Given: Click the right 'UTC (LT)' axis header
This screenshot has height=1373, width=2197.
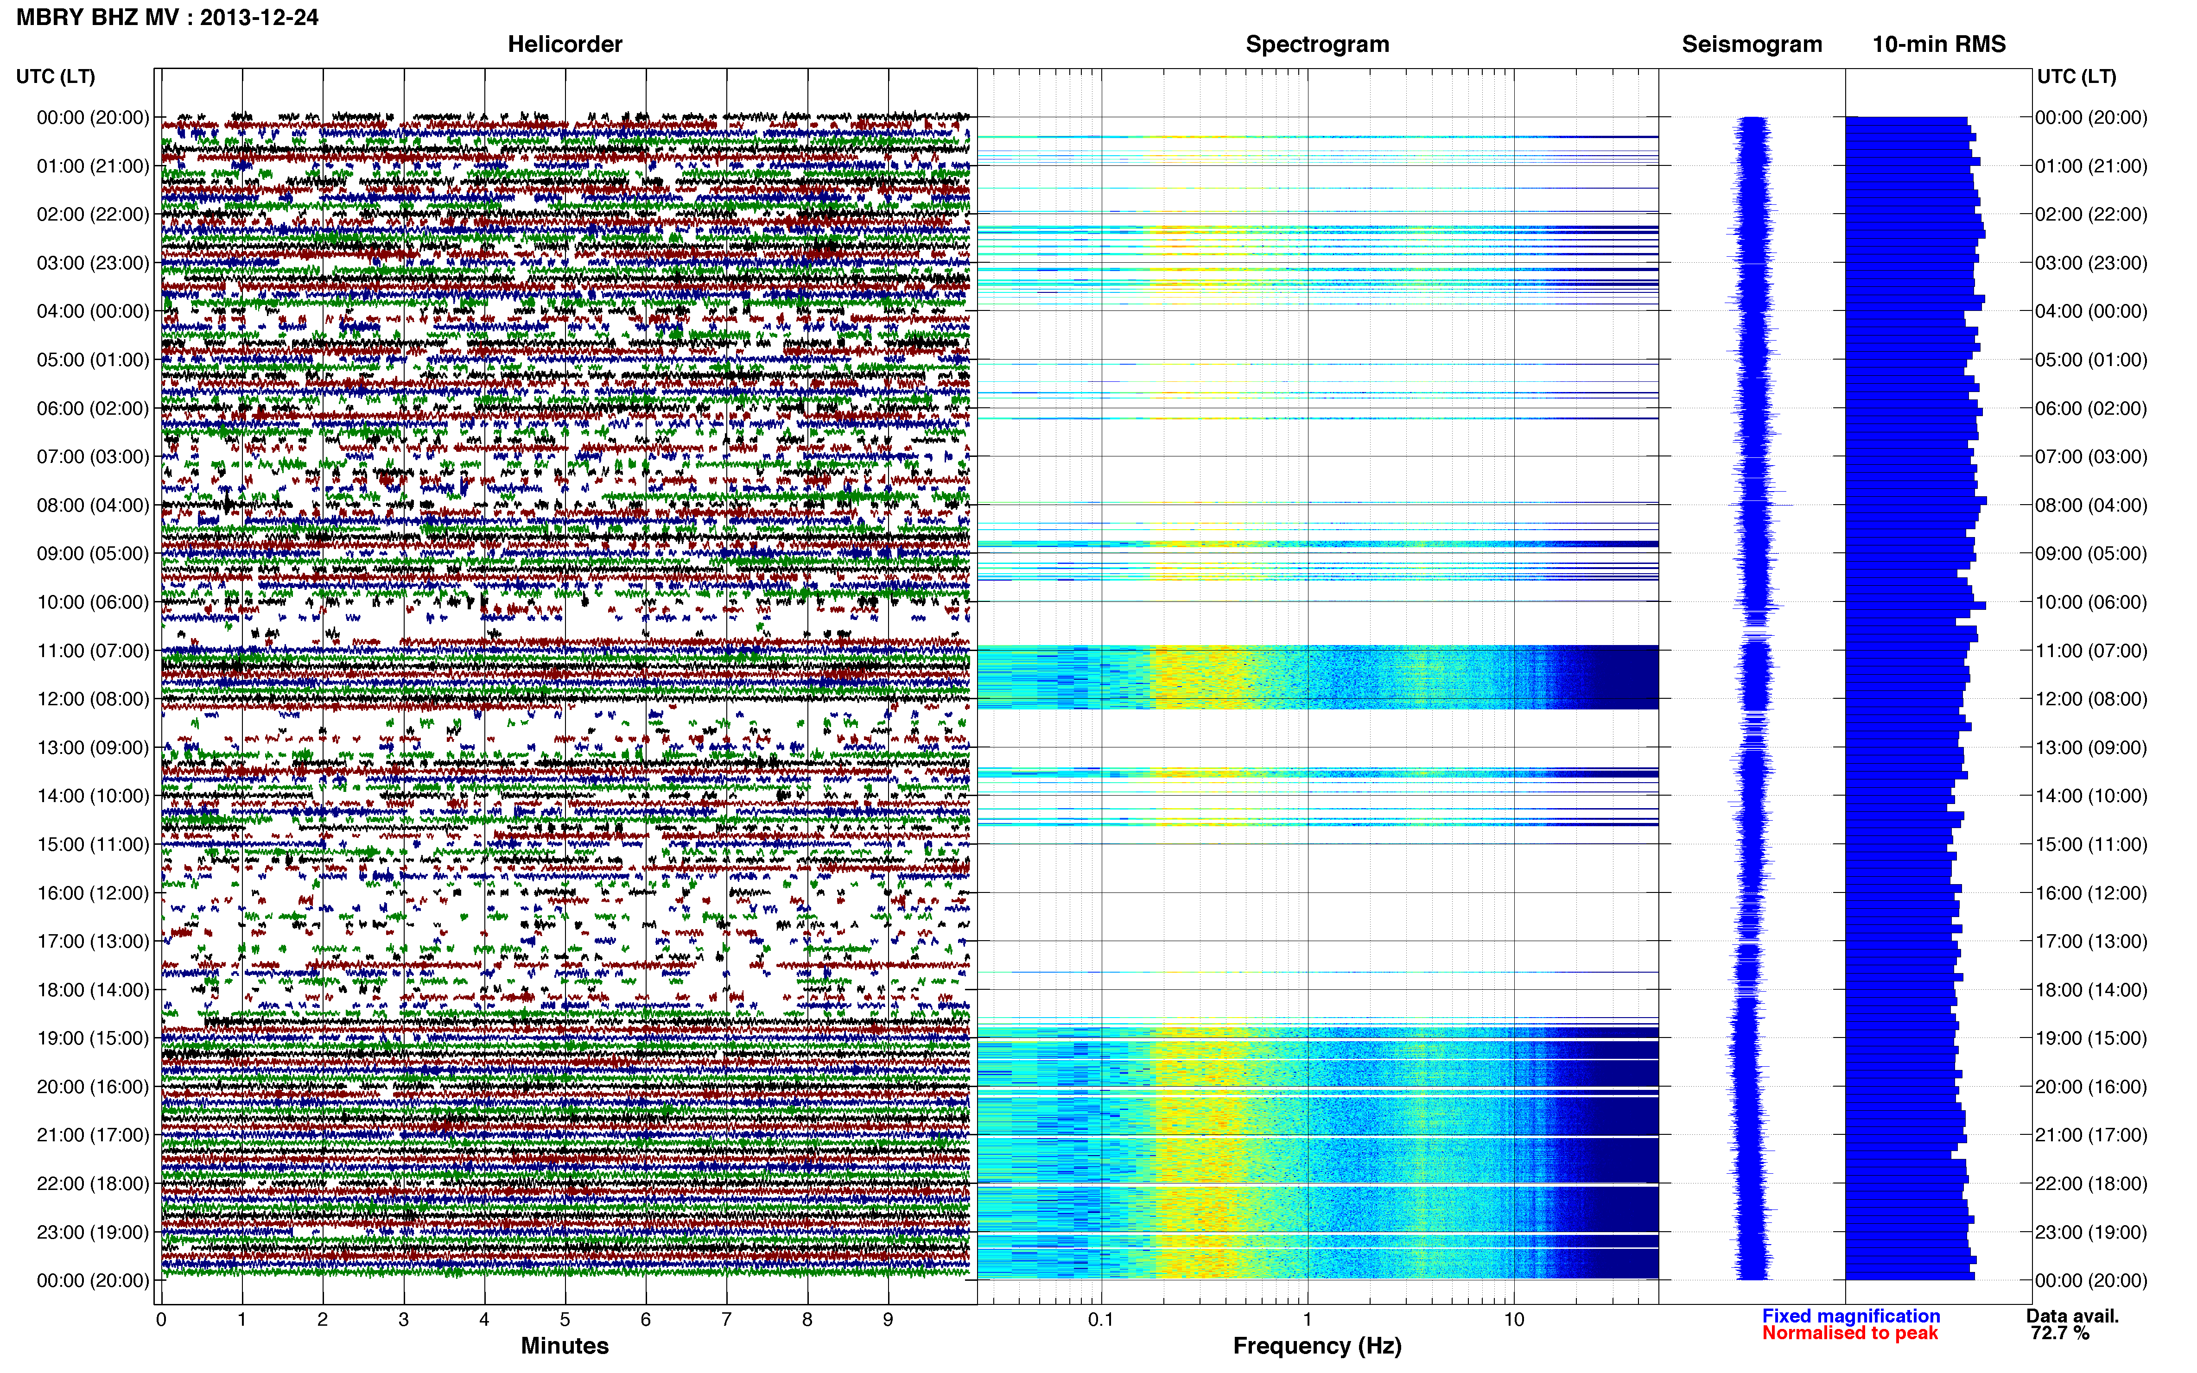Looking at the screenshot, I should (2076, 76).
